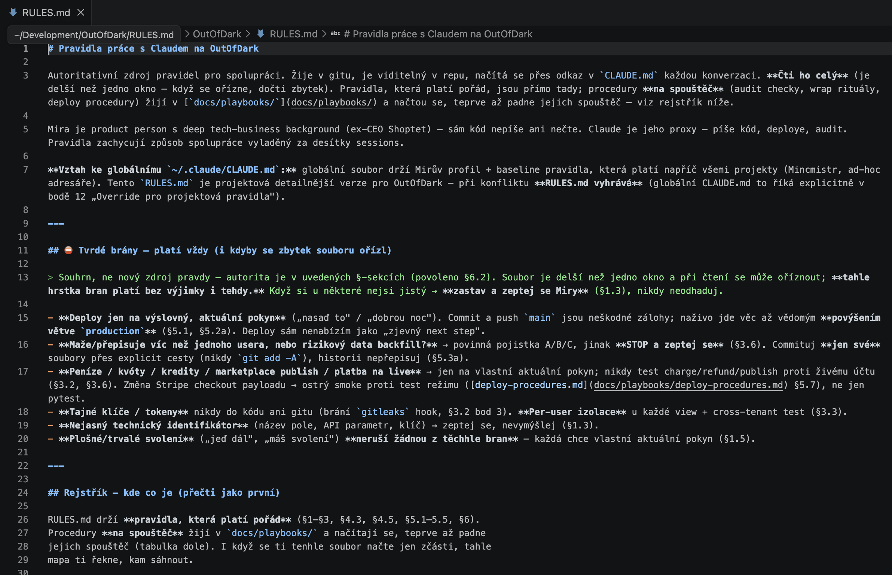Click bold text 'STOP a zeptej se'
This screenshot has height=575, width=892.
pos(669,345)
